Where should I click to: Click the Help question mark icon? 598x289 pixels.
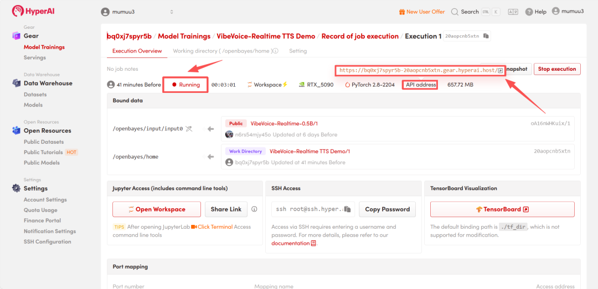pyautogui.click(x=529, y=12)
